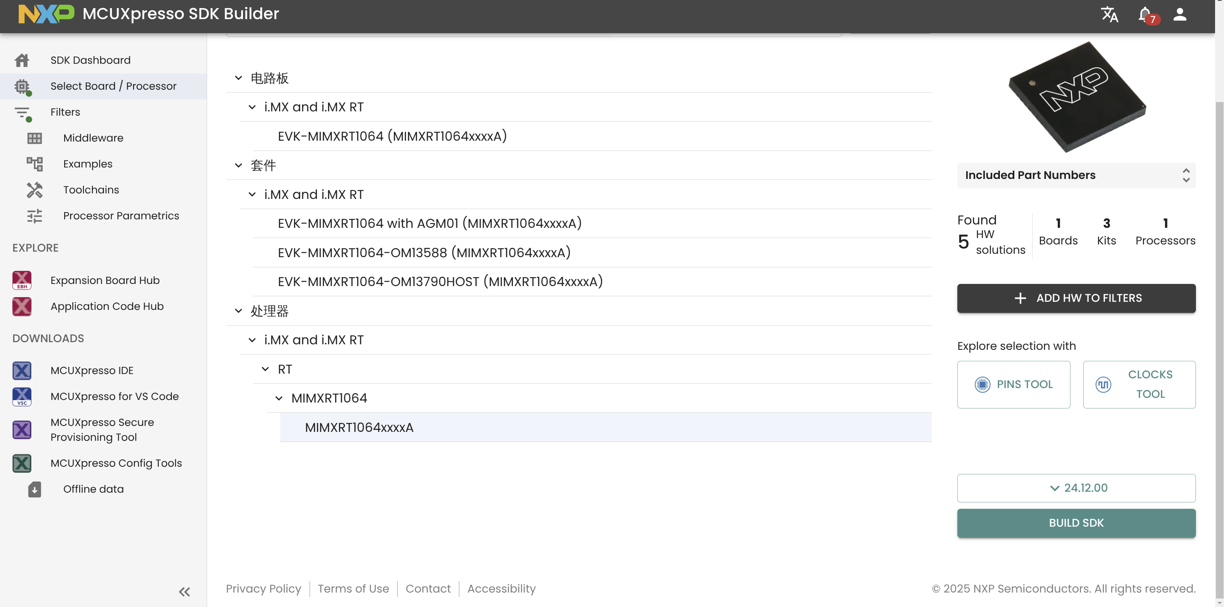The height and width of the screenshot is (607, 1224).
Task: Open Middleware menu item
Action: 93,138
